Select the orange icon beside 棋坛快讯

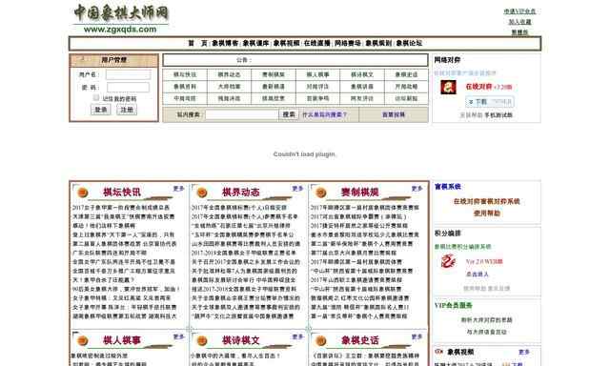(83, 193)
